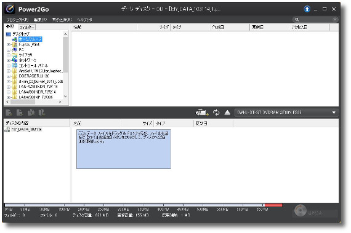Select MY_DATA disc in the disc contents pane

26,129
